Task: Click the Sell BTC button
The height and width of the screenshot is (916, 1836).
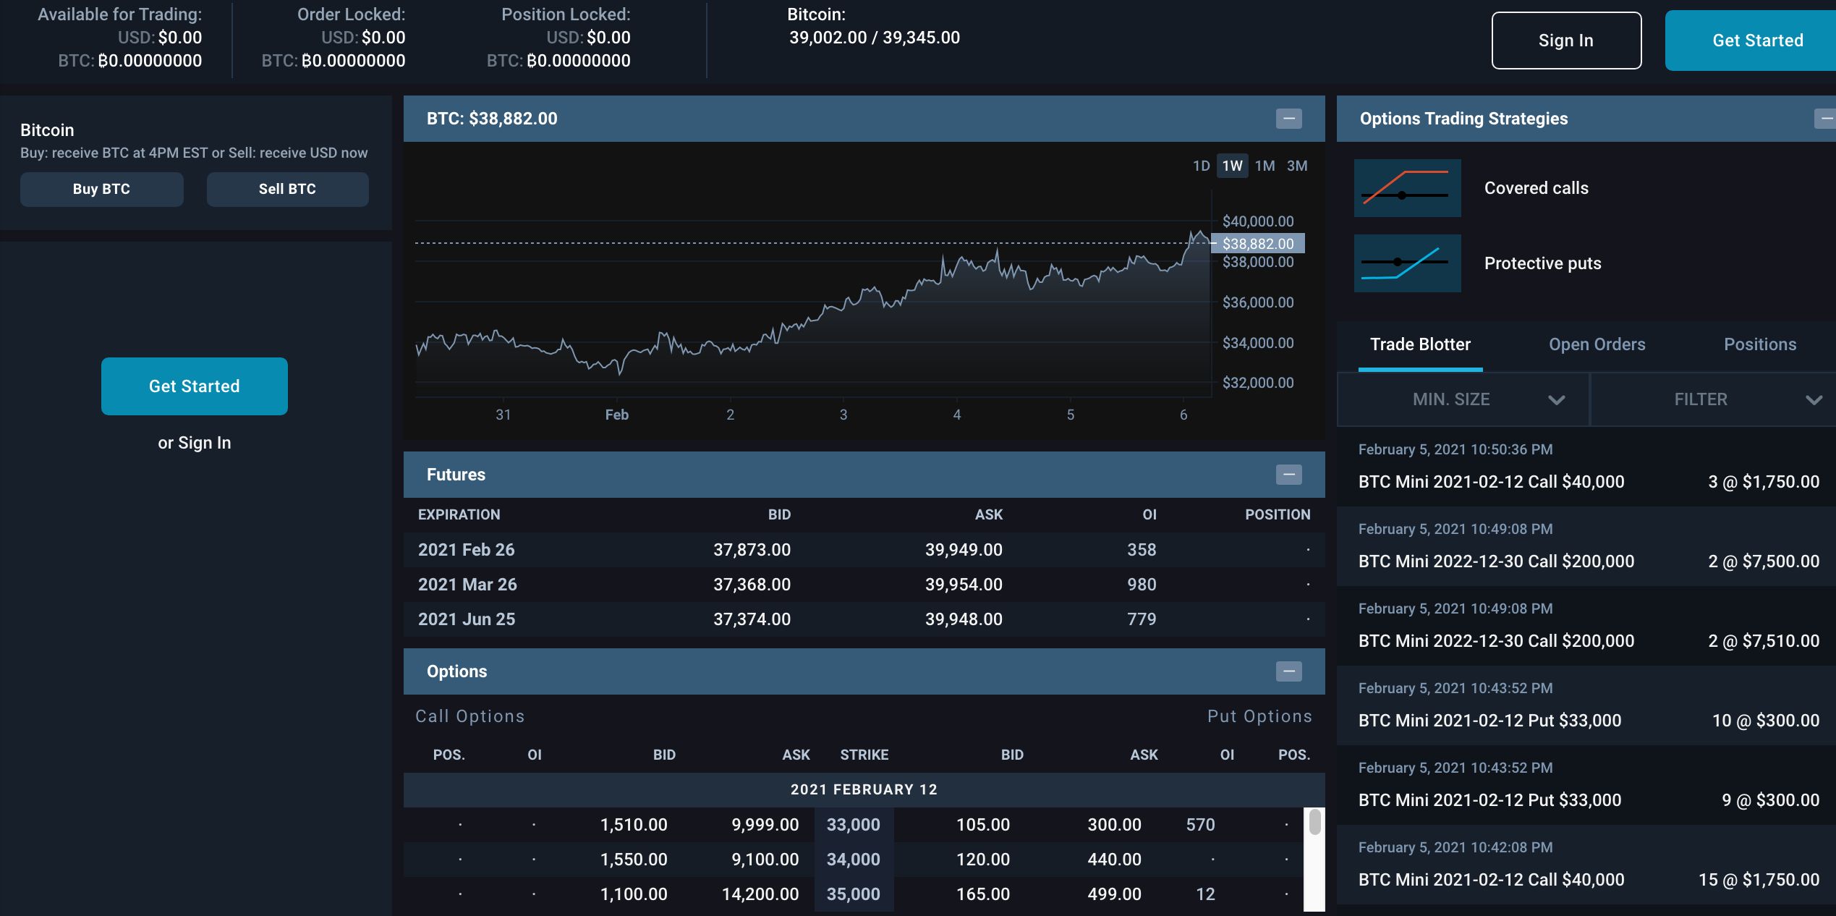Action: point(287,189)
